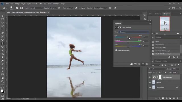
Task: Open the layer blend mode dropdown
Action: (x=157, y=69)
